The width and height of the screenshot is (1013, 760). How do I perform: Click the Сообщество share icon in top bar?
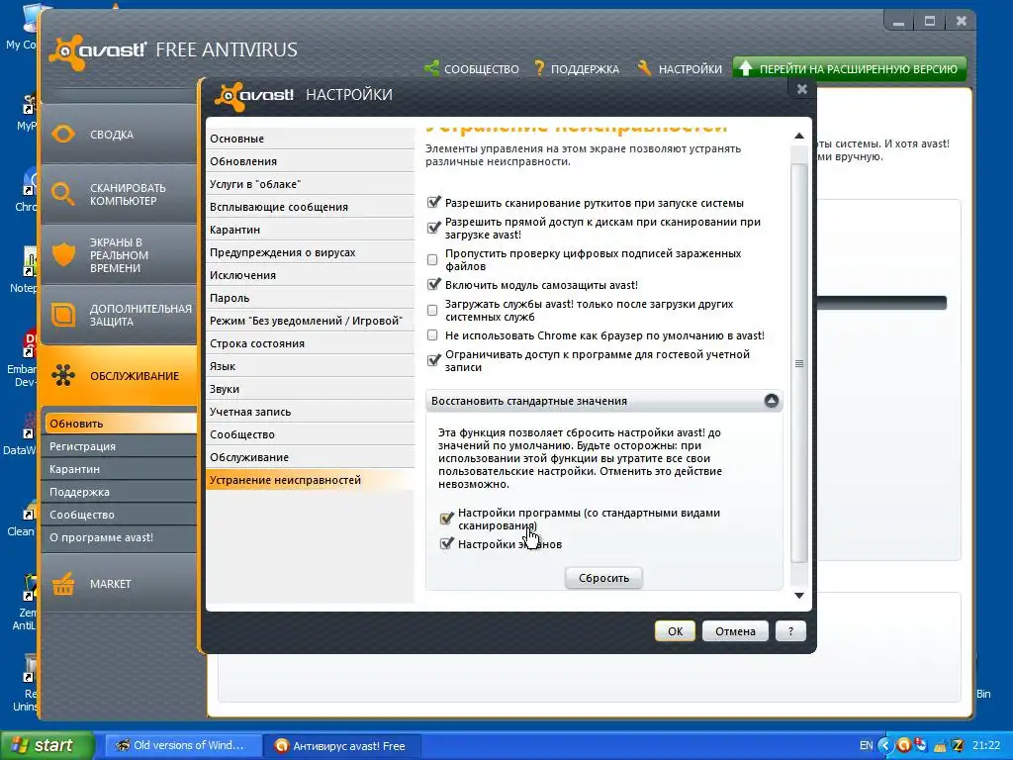pyautogui.click(x=431, y=68)
